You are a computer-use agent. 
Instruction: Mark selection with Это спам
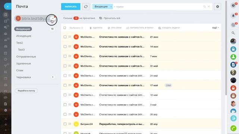click(x=115, y=28)
